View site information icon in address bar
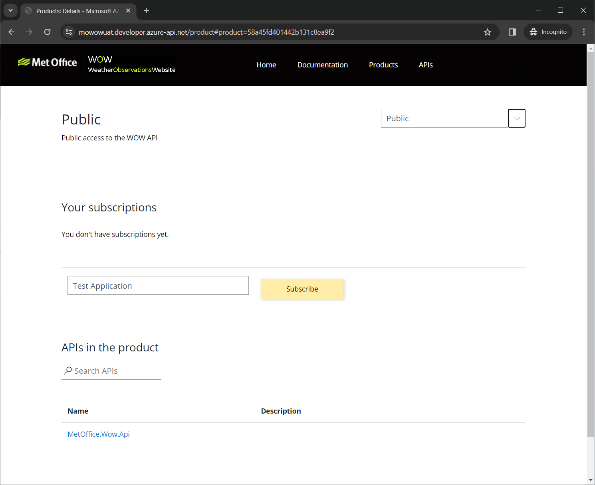 [x=69, y=32]
